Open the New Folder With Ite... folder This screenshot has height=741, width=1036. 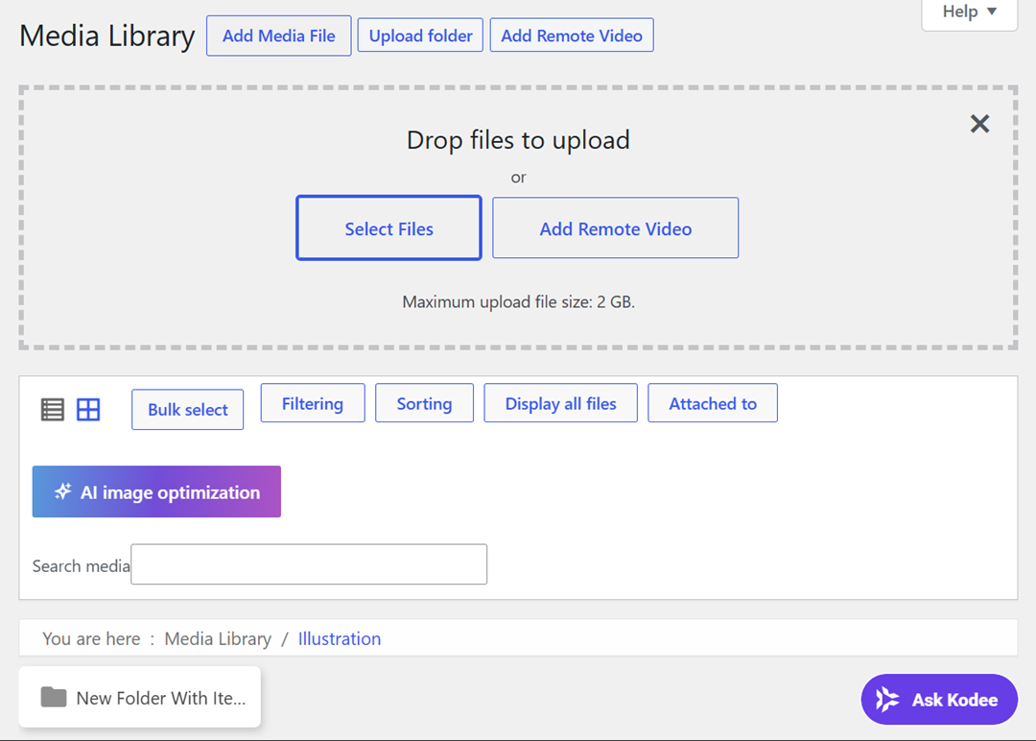[x=139, y=697]
